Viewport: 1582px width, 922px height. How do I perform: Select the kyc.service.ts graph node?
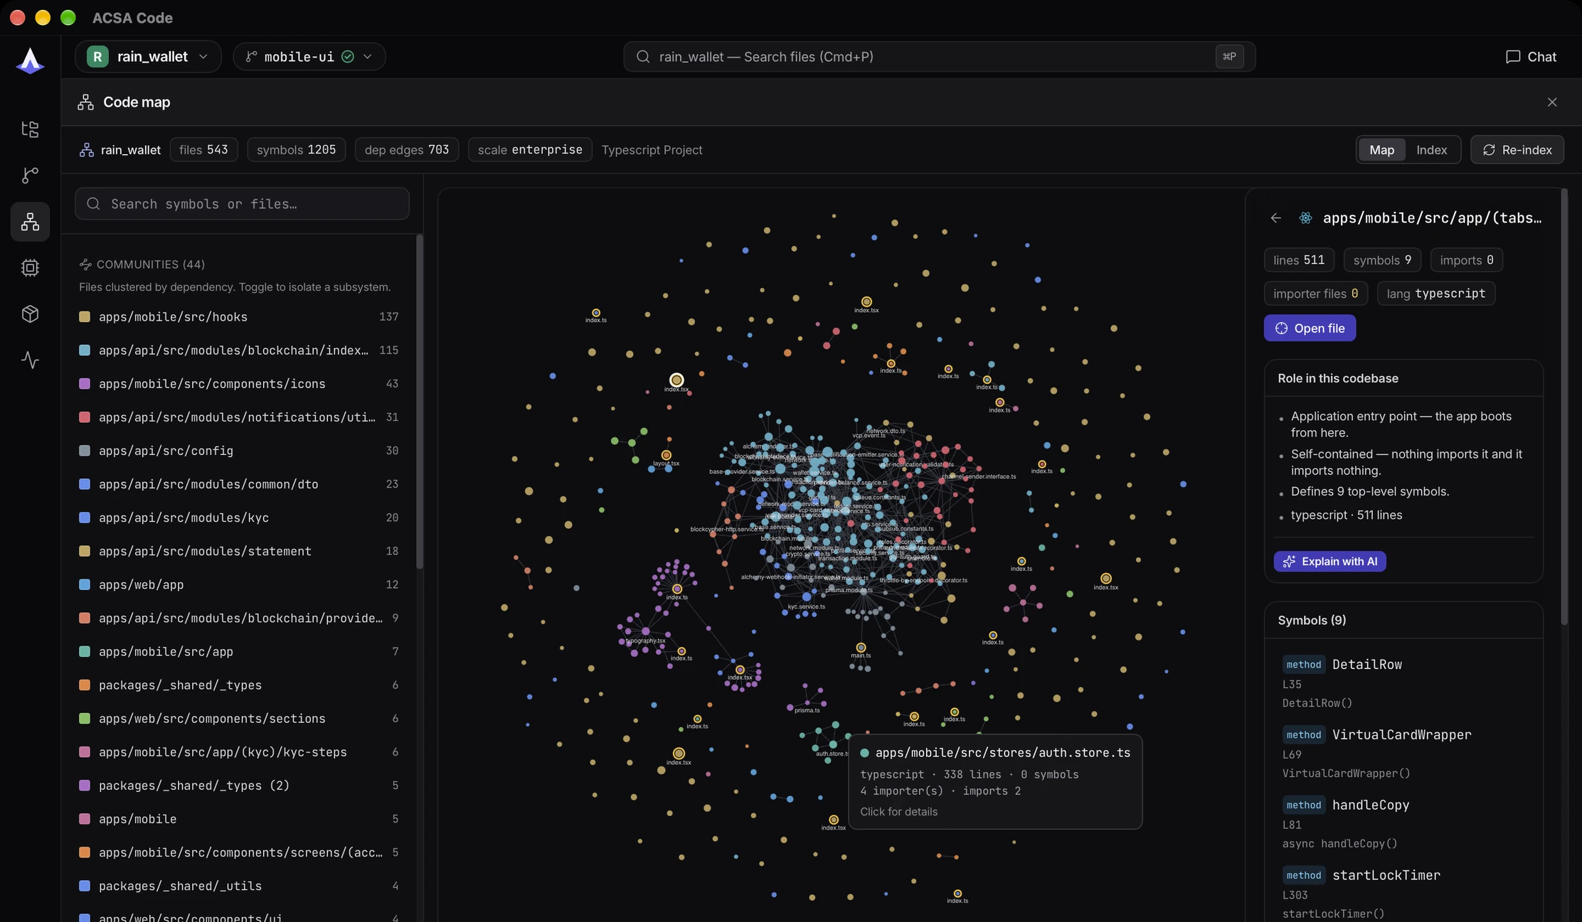click(807, 597)
